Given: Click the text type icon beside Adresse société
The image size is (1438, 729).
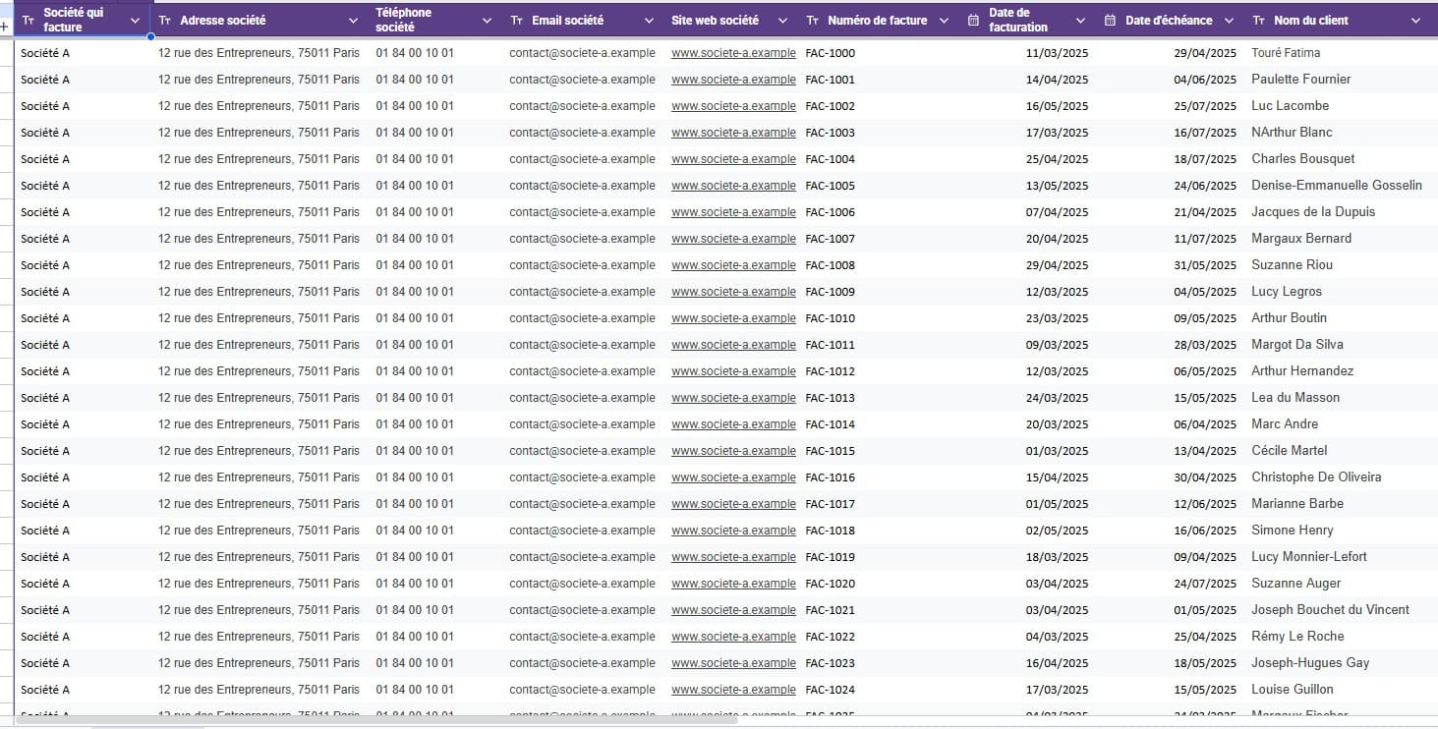Looking at the screenshot, I should 165,21.
